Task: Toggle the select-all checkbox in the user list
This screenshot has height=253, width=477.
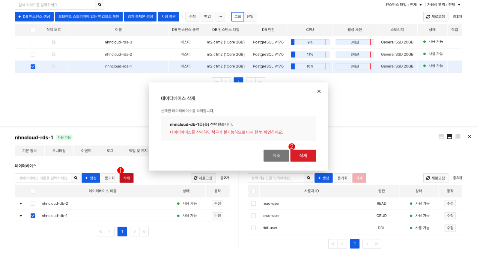Action: click(x=253, y=191)
